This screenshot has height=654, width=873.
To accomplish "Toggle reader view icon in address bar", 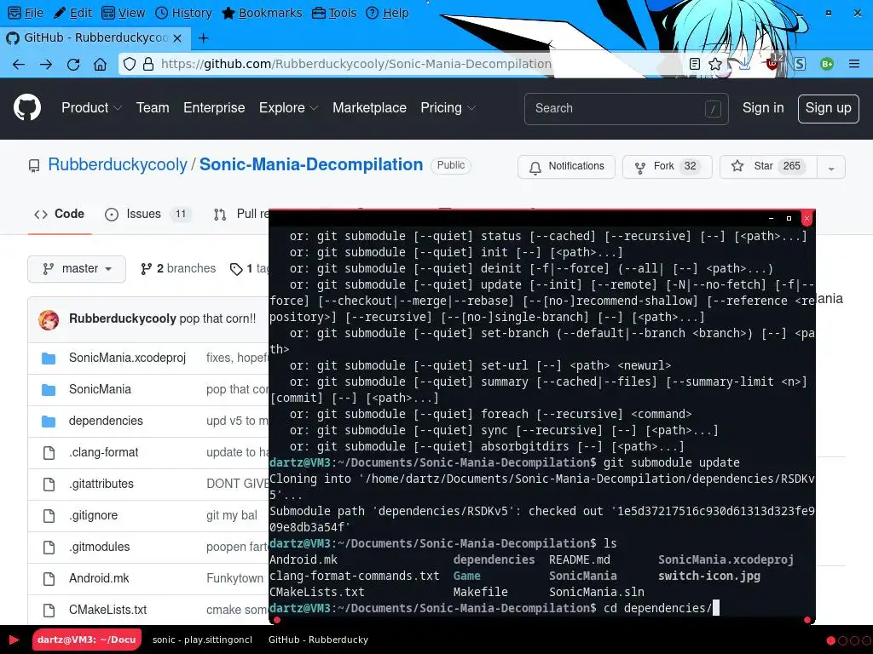I will point(694,64).
